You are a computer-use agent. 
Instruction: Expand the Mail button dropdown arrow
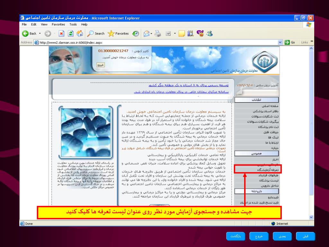pyautogui.click(x=151, y=33)
